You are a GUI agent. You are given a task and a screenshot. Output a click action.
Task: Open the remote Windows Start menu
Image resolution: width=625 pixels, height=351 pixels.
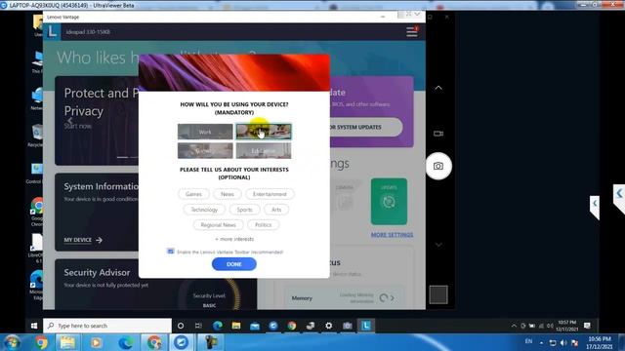coord(34,326)
